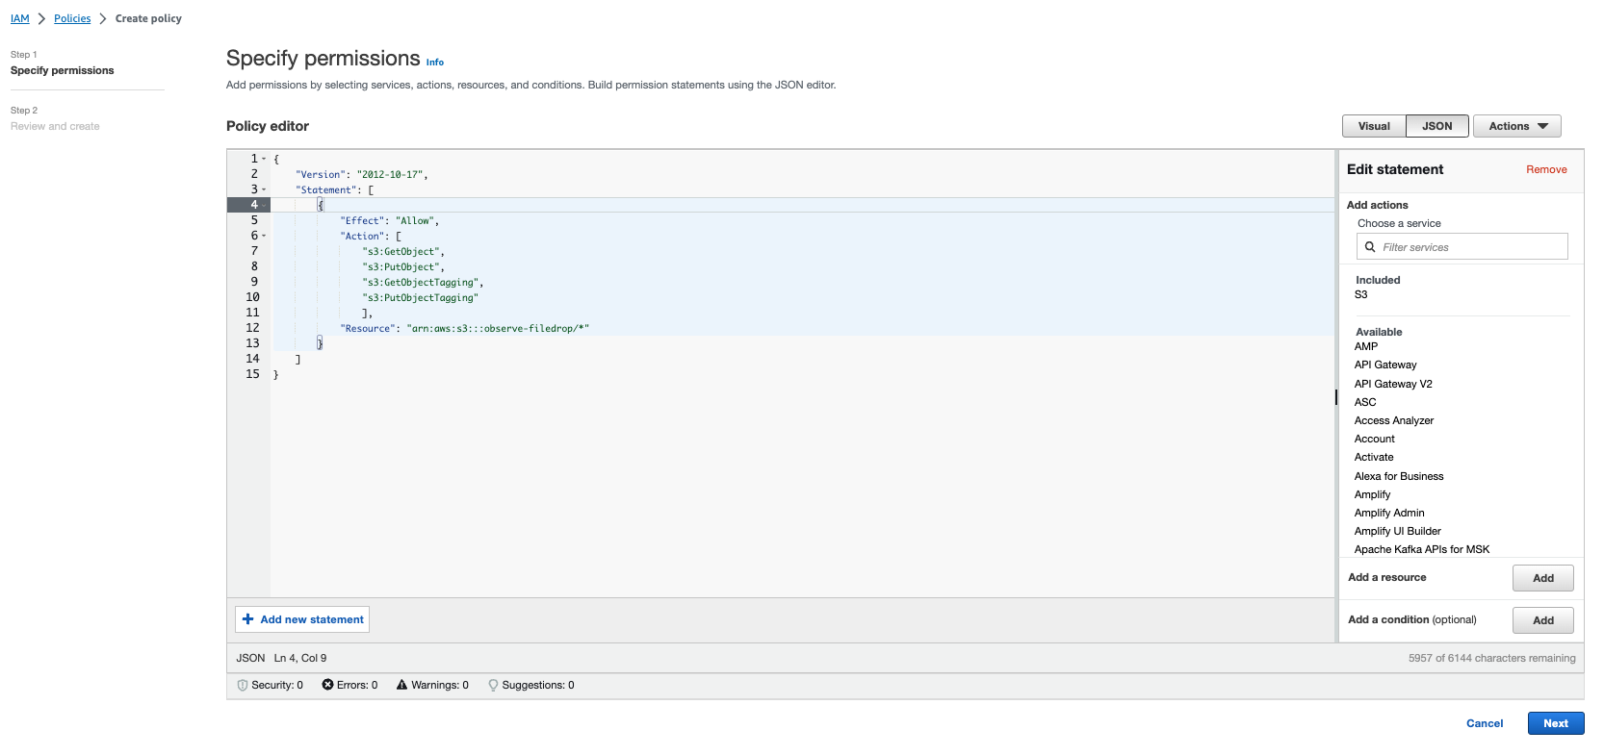
Task: Choose Amplify Admin service
Action: click(x=1389, y=513)
